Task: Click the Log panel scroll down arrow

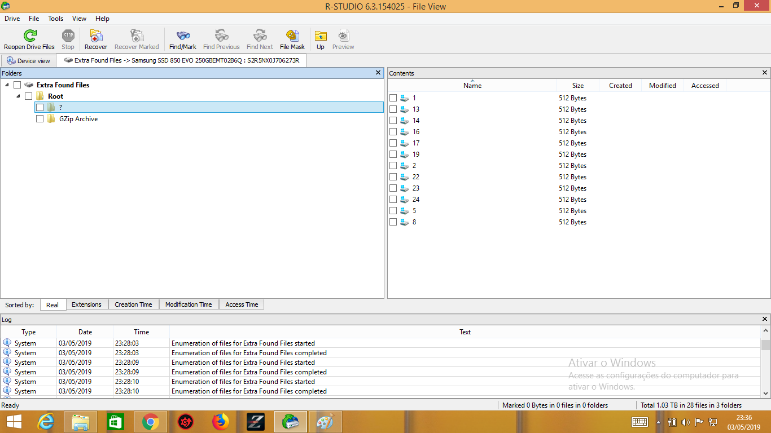Action: pos(765,393)
